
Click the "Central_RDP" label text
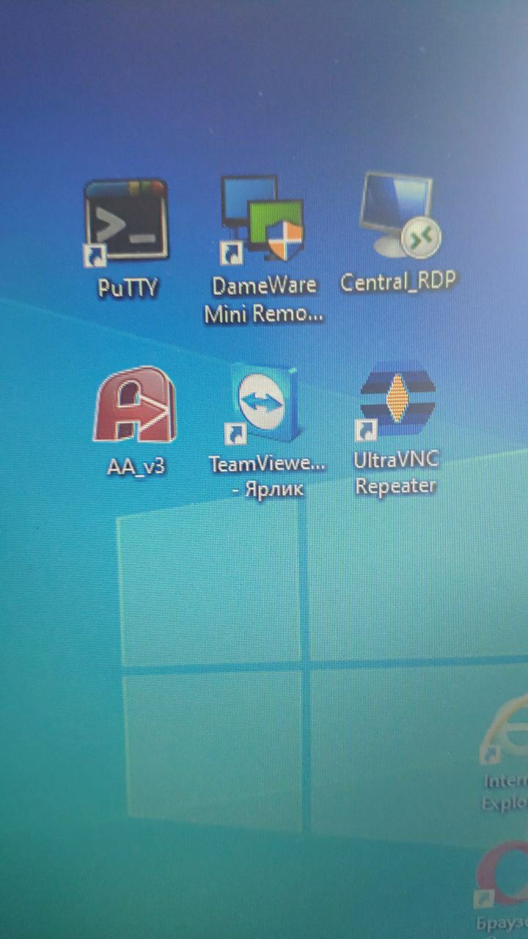[x=400, y=282]
